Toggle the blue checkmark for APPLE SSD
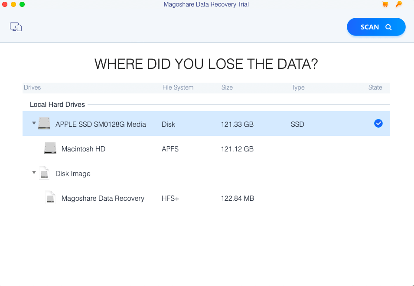This screenshot has width=414, height=286. [378, 123]
